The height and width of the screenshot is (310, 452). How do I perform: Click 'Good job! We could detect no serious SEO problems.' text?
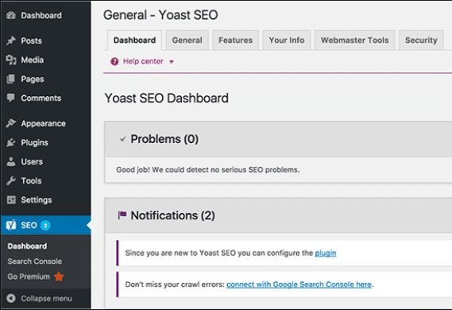tap(208, 169)
